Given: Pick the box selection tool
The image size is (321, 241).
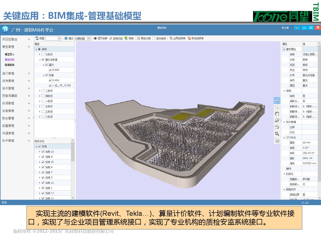Looking at the screenshot, I should point(277,107).
